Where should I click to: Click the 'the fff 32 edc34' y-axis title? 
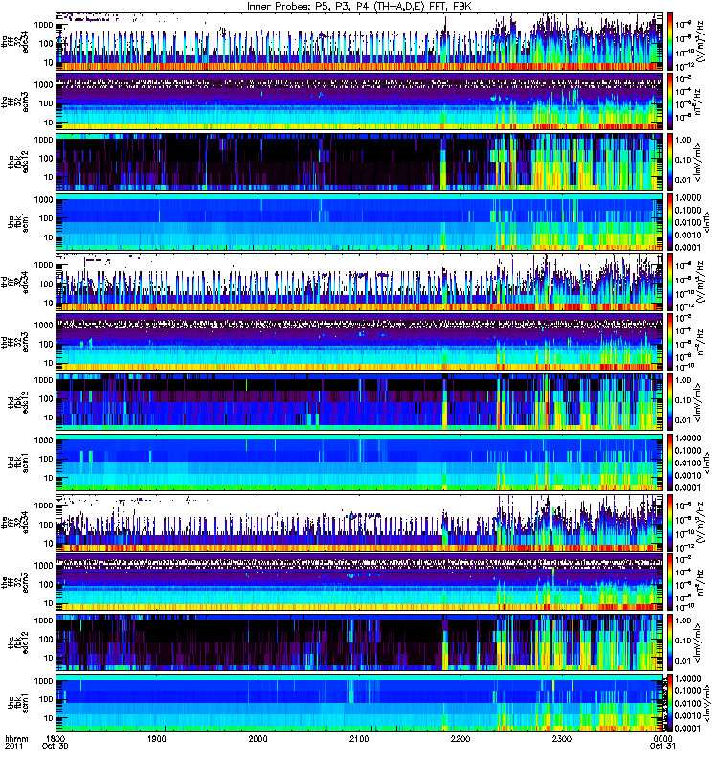pos(14,523)
